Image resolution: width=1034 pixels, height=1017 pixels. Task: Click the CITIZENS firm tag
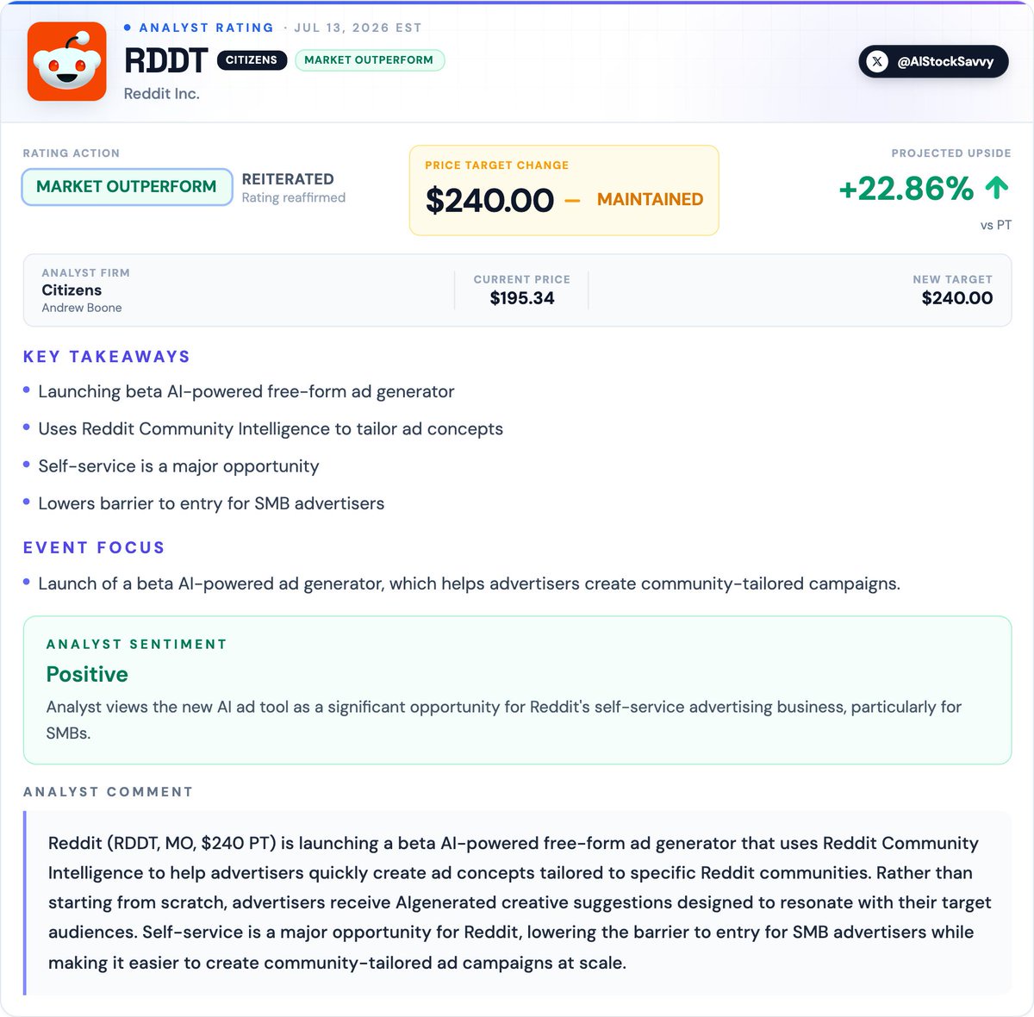click(x=252, y=60)
